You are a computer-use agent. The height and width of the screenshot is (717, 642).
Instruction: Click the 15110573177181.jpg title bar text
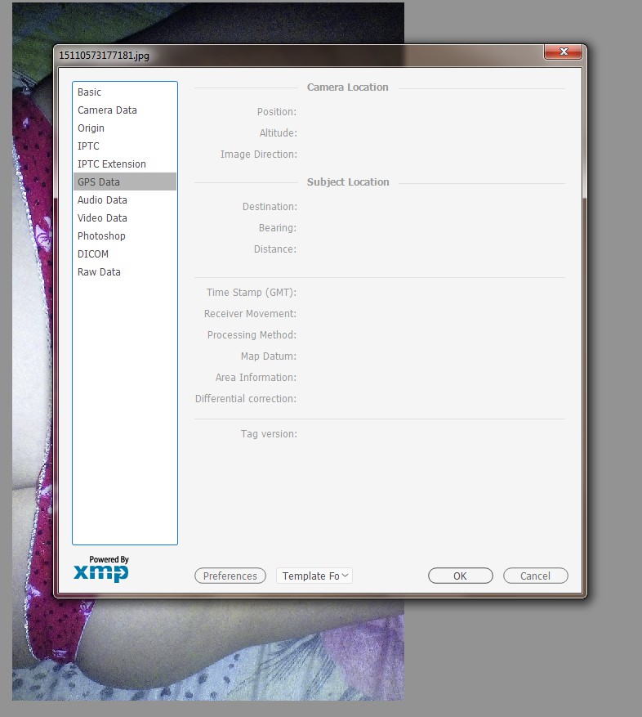105,56
